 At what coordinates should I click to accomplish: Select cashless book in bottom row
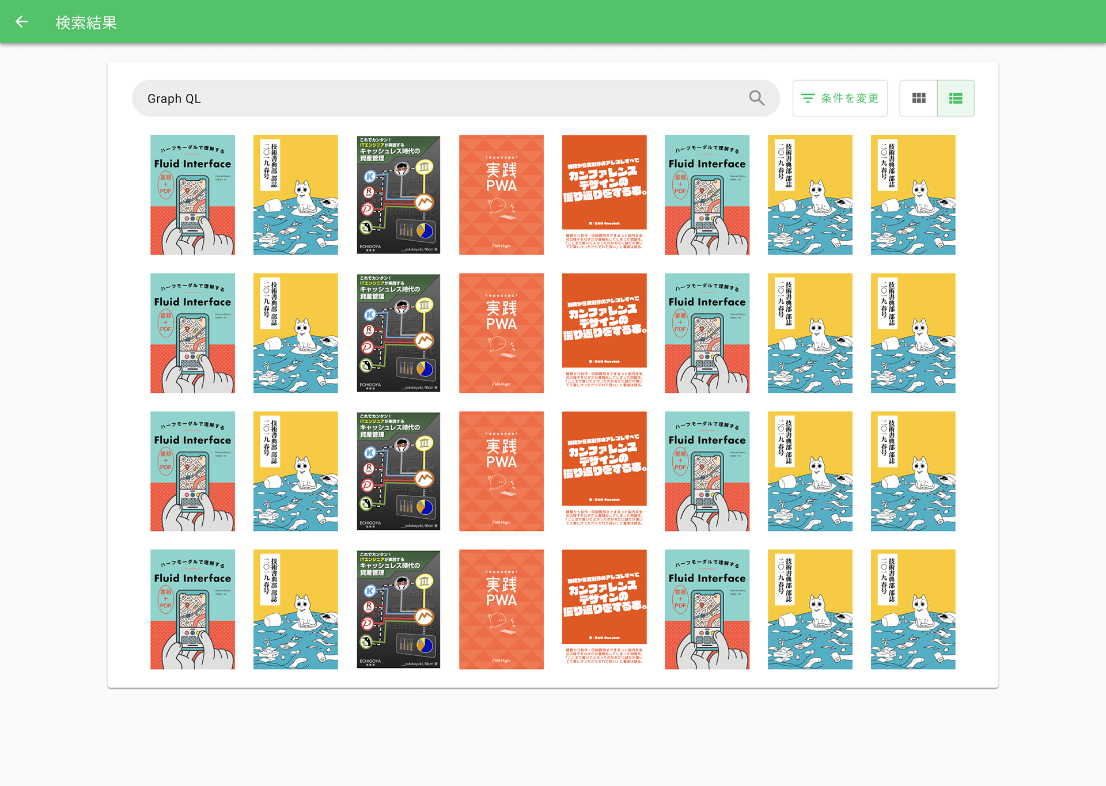pyautogui.click(x=398, y=609)
